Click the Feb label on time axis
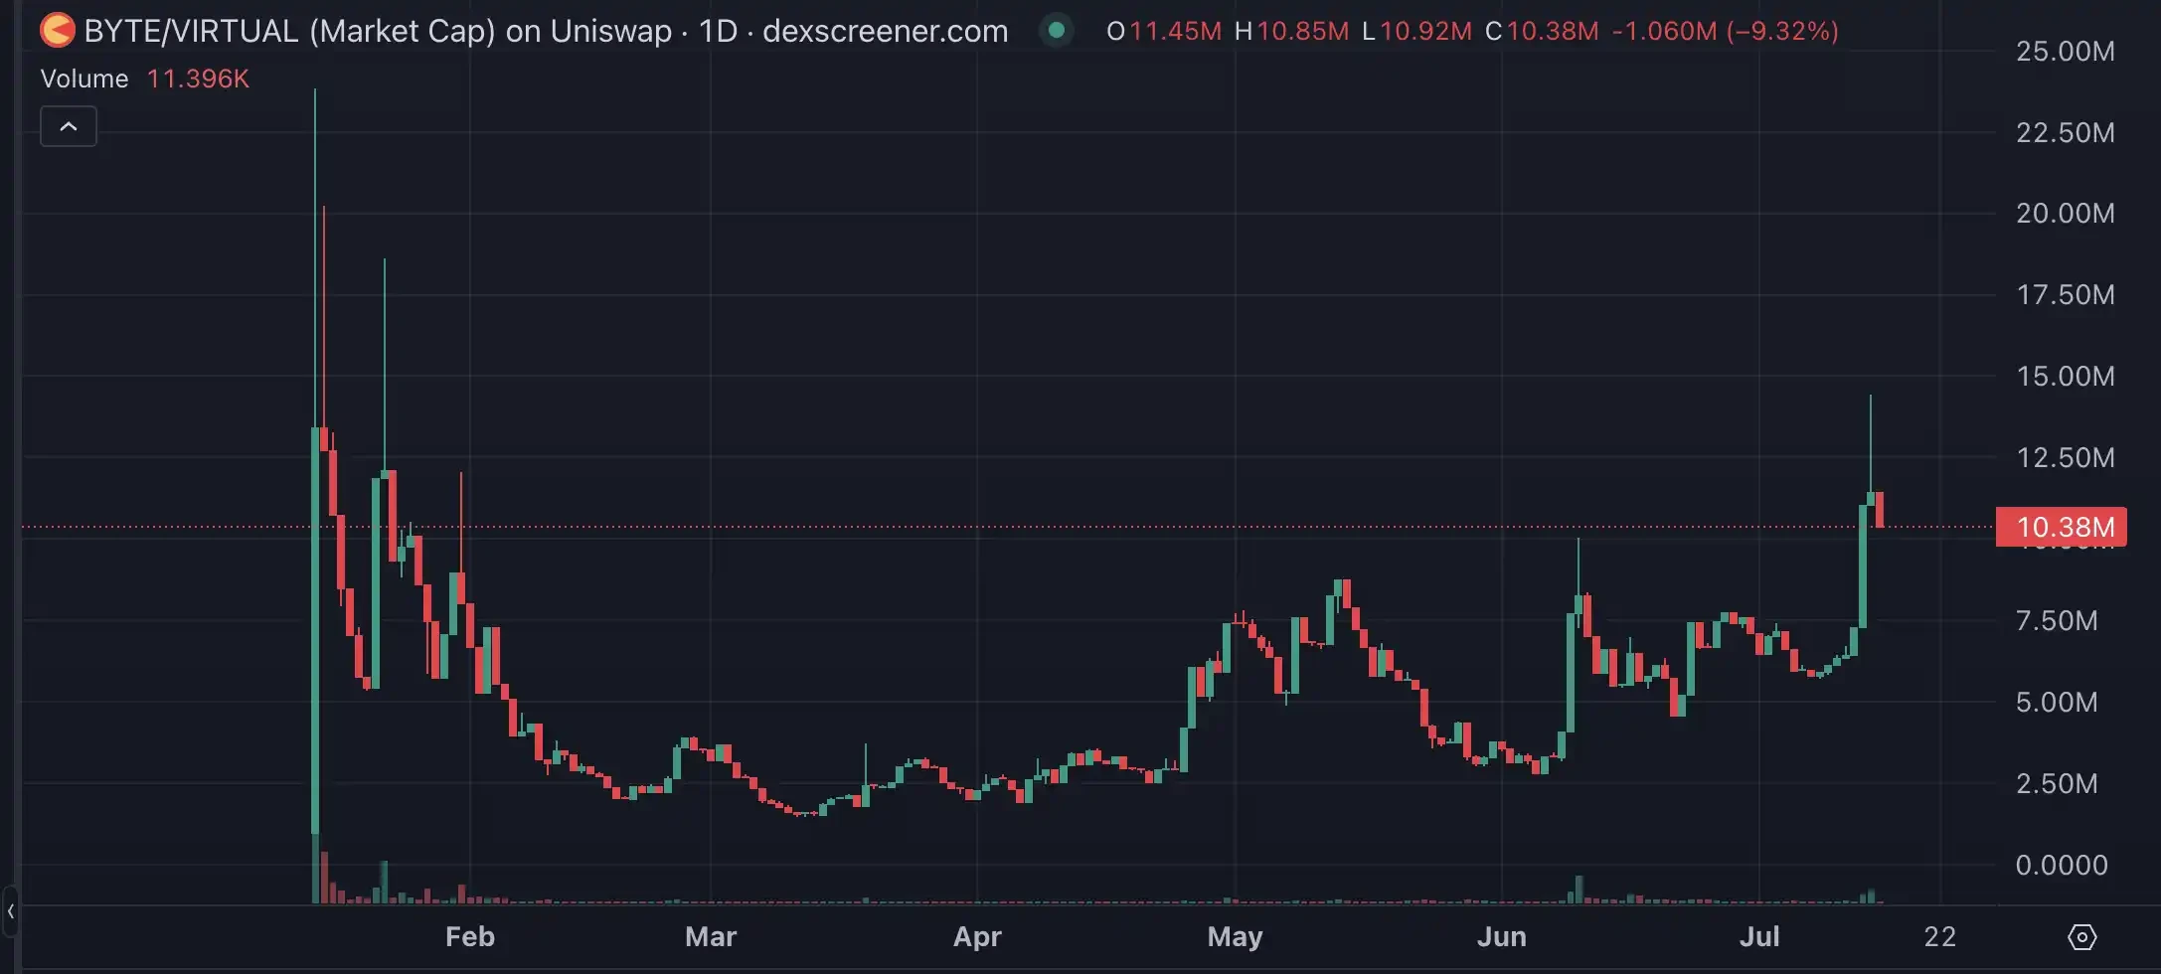 (470, 936)
